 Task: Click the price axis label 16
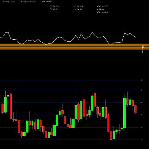pos(142,127)
